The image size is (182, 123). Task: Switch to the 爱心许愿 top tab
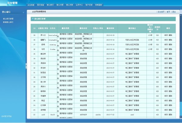click(x=60, y=5)
